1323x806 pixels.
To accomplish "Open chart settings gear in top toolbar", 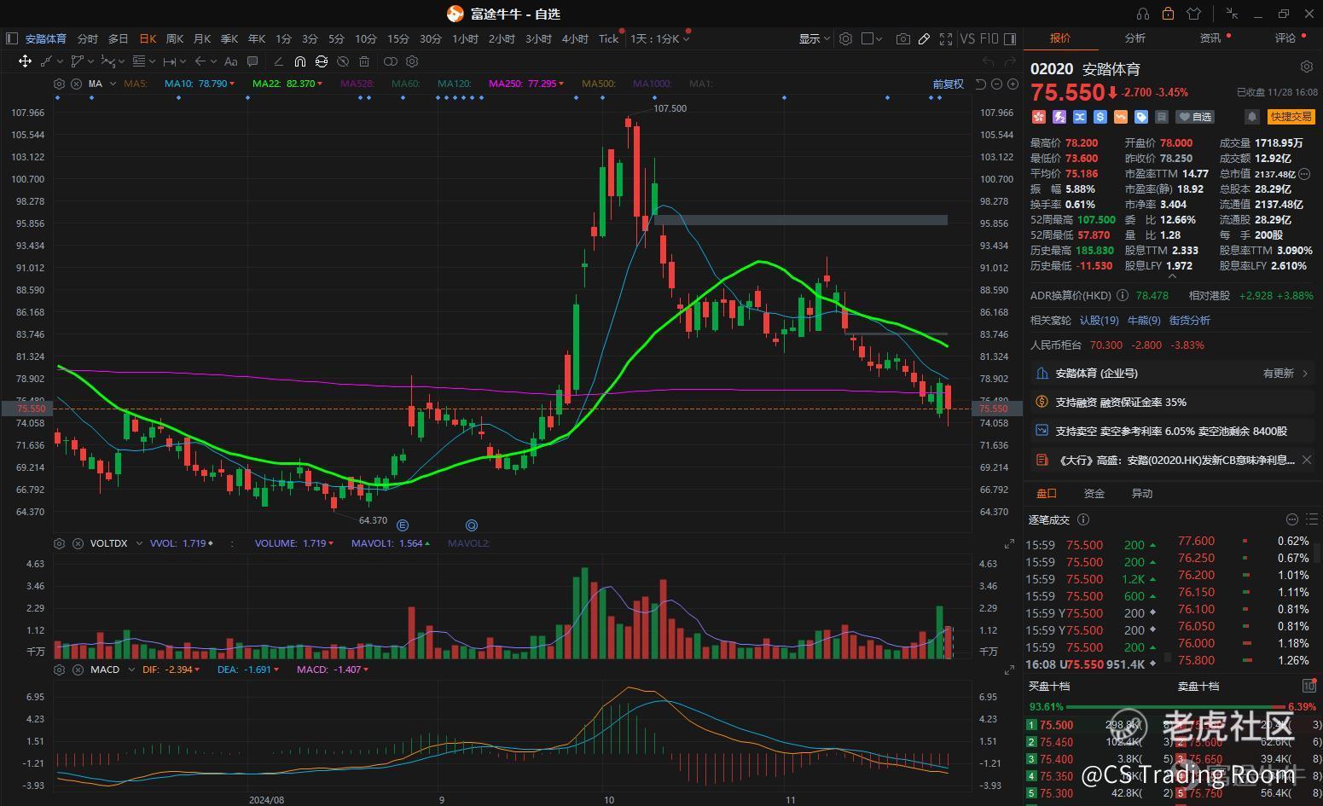I will [x=845, y=38].
